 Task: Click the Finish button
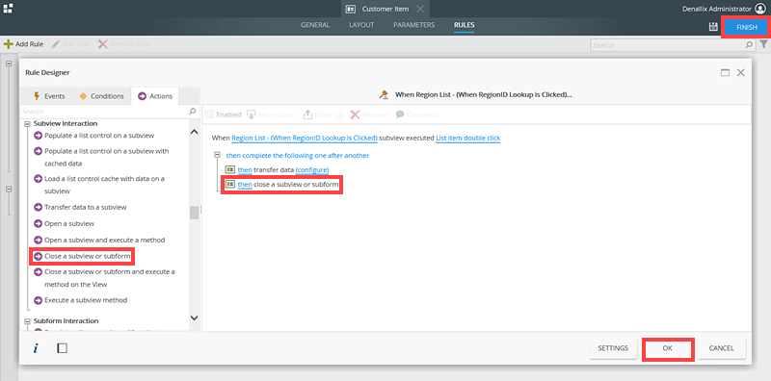pyautogui.click(x=746, y=28)
